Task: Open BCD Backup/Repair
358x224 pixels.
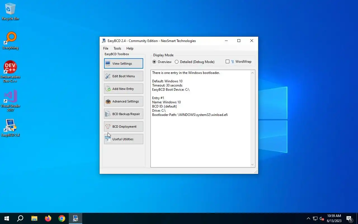Action: 123,114
